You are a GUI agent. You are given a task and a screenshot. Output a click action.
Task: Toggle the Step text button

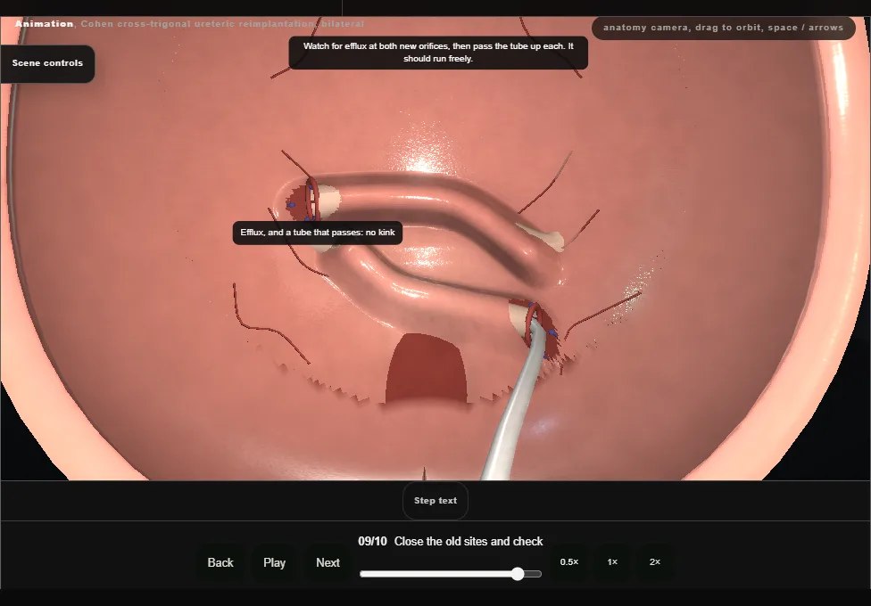pyautogui.click(x=435, y=501)
